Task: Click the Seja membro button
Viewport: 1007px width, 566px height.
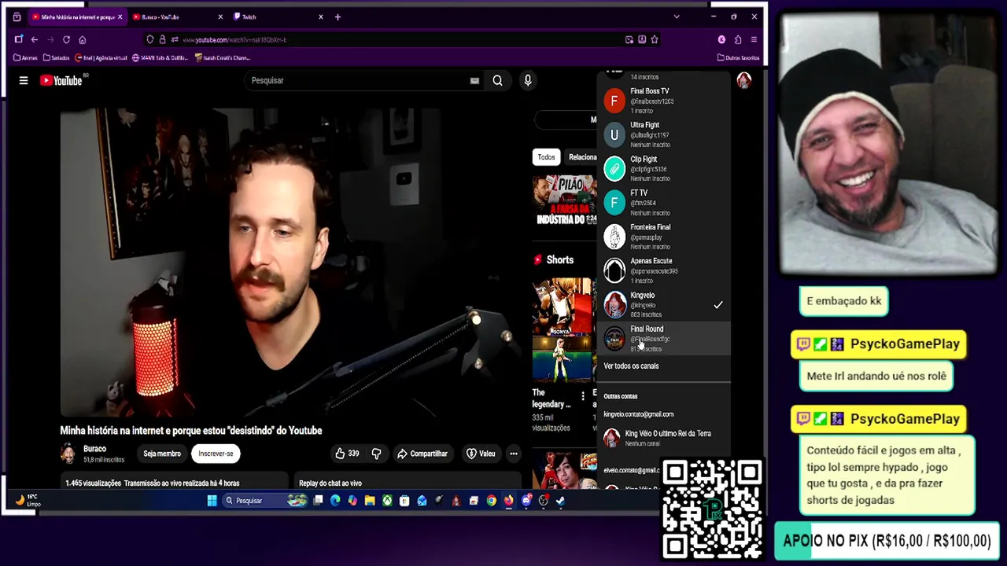Action: 162,454
